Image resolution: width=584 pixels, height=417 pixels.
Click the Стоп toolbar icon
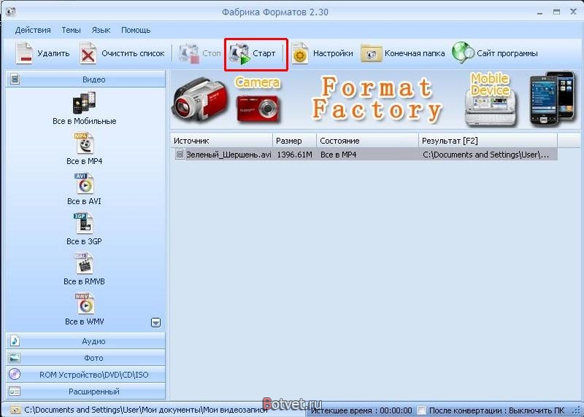coord(189,54)
